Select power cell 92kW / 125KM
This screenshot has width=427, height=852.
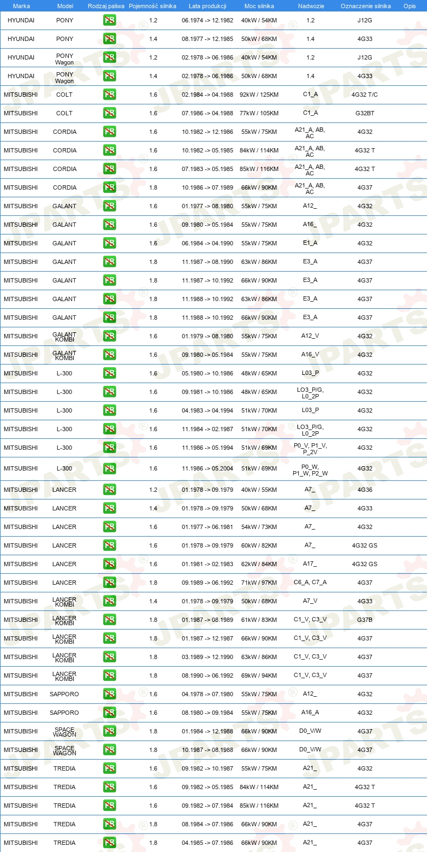coord(259,95)
